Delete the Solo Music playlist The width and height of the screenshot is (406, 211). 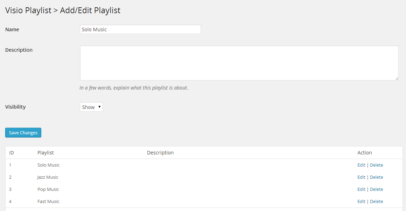376,165
